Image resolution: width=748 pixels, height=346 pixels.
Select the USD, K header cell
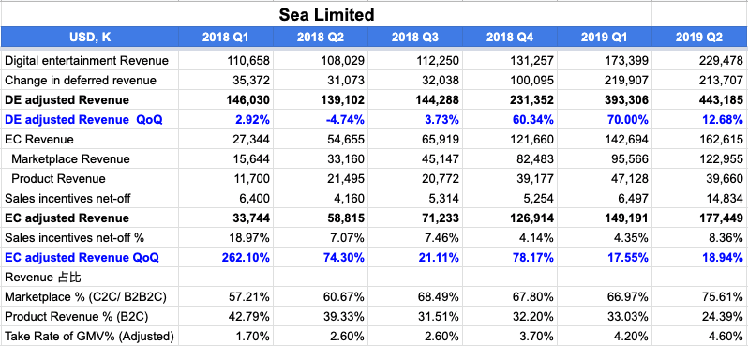point(90,37)
